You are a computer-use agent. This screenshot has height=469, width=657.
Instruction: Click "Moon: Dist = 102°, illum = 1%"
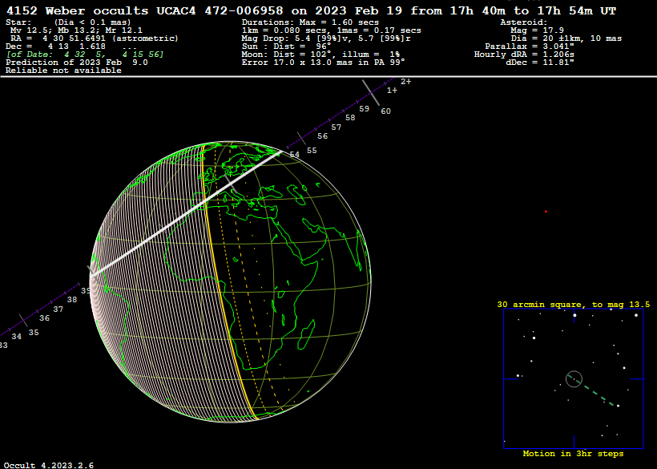coord(321,55)
